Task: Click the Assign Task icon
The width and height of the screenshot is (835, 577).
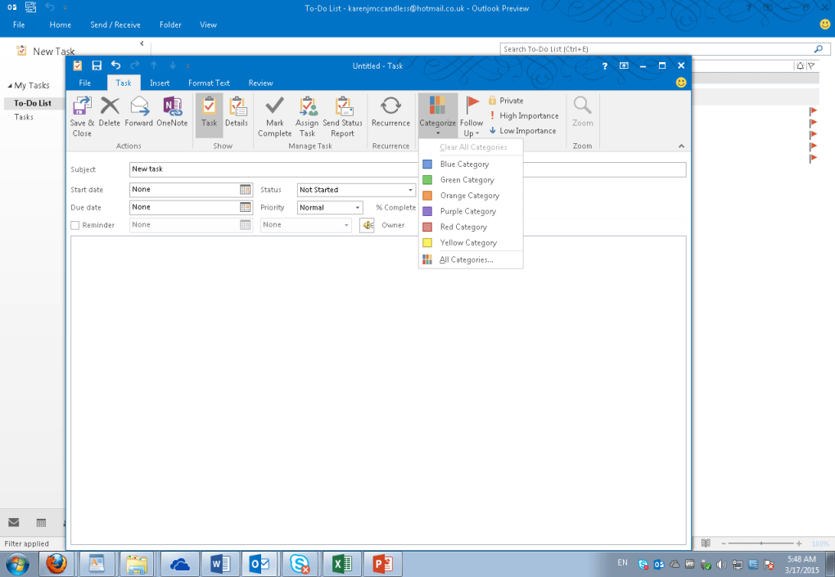Action: [x=307, y=107]
